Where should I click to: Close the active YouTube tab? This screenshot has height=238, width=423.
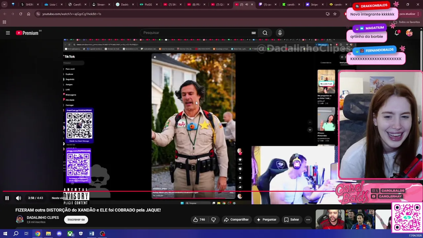pos(252,5)
